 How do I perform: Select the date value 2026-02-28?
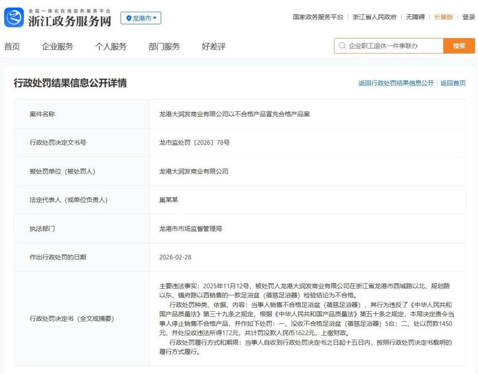click(175, 257)
